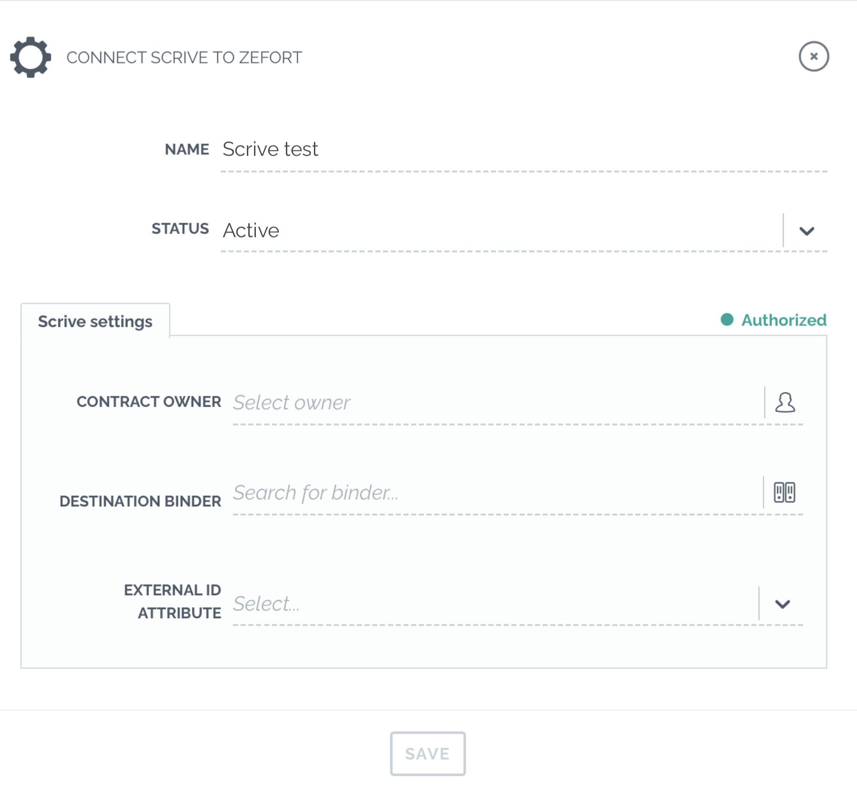857x788 pixels.
Task: Click the NAME label
Action: (187, 149)
